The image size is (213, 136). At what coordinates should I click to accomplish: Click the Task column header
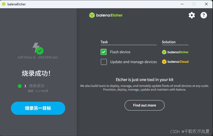click(104, 42)
